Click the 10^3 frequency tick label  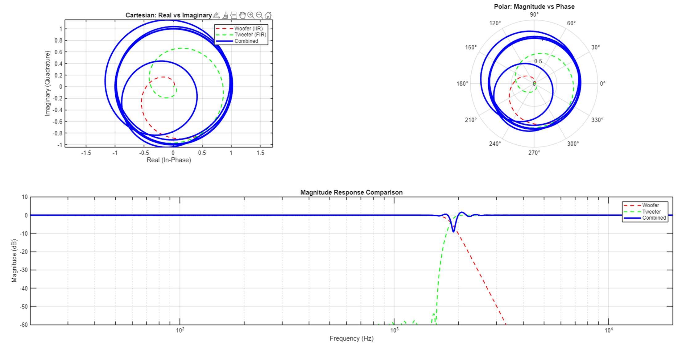coord(394,330)
